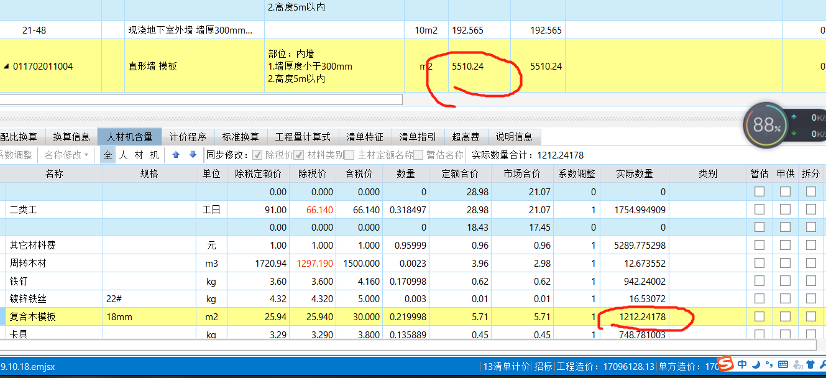
Task: Check 拆分 box for 铁钉 row
Action: click(x=811, y=281)
